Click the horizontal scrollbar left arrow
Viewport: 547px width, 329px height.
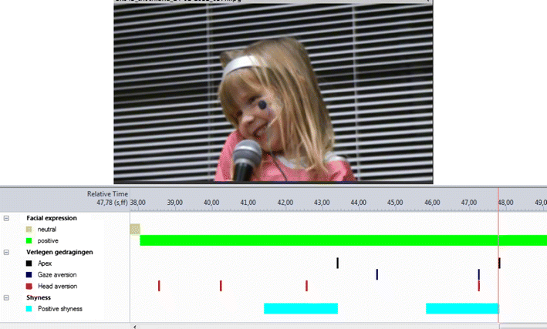click(x=135, y=327)
